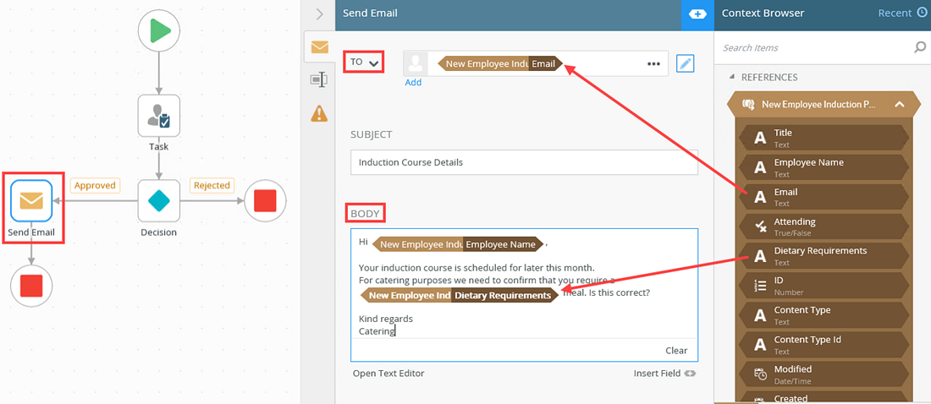Click the End node after Rejected

[265, 201]
